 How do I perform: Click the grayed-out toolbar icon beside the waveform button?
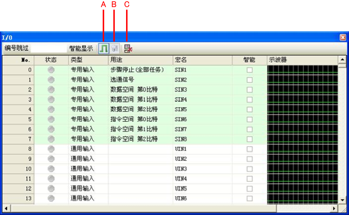click(x=115, y=48)
